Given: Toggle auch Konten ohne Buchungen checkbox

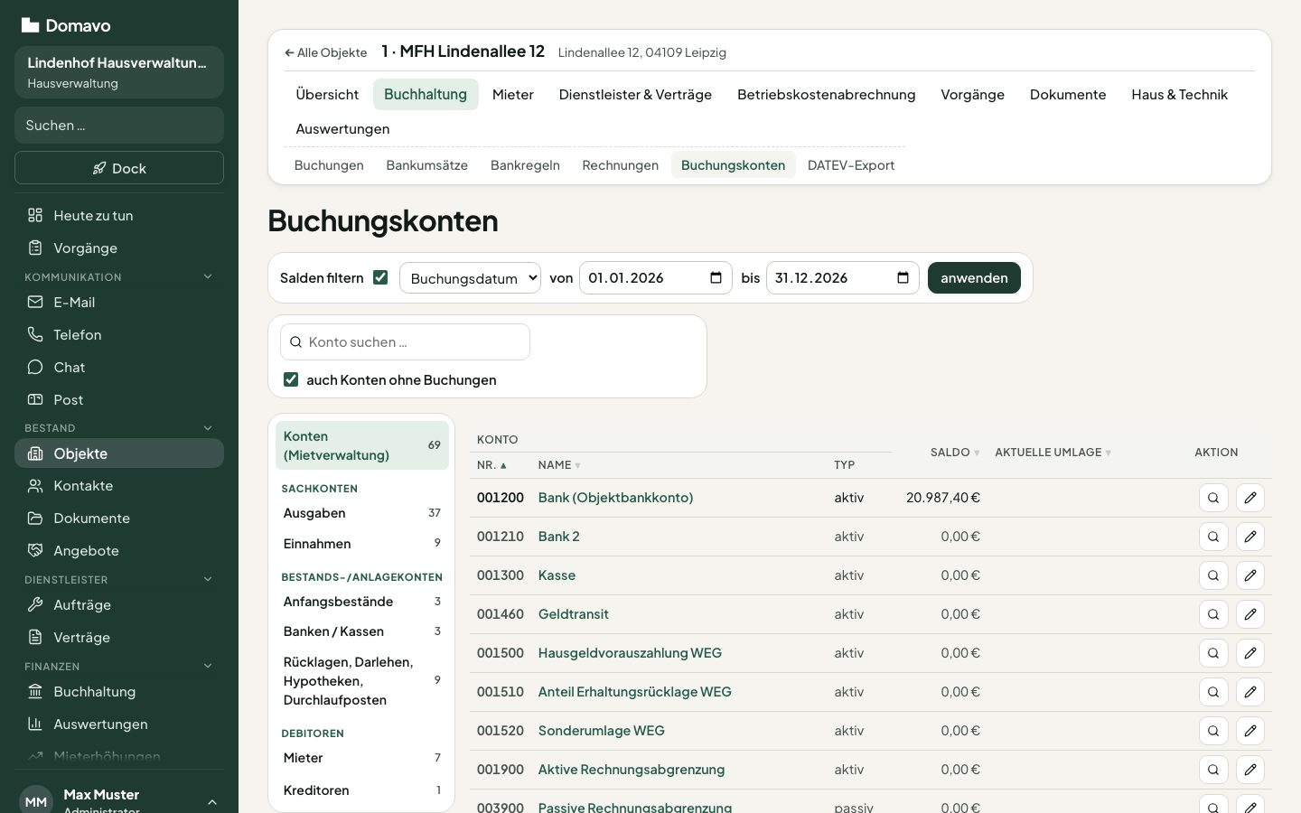Looking at the screenshot, I should coord(291,379).
